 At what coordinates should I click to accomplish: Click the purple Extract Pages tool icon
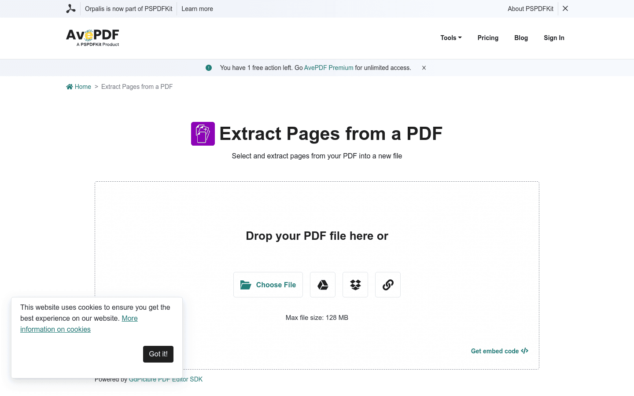click(203, 133)
